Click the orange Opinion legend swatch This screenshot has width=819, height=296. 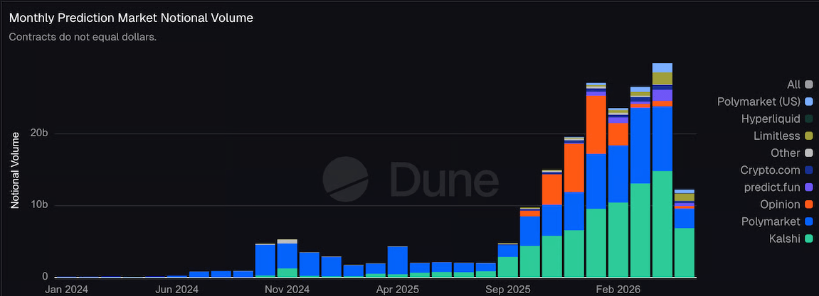point(809,204)
